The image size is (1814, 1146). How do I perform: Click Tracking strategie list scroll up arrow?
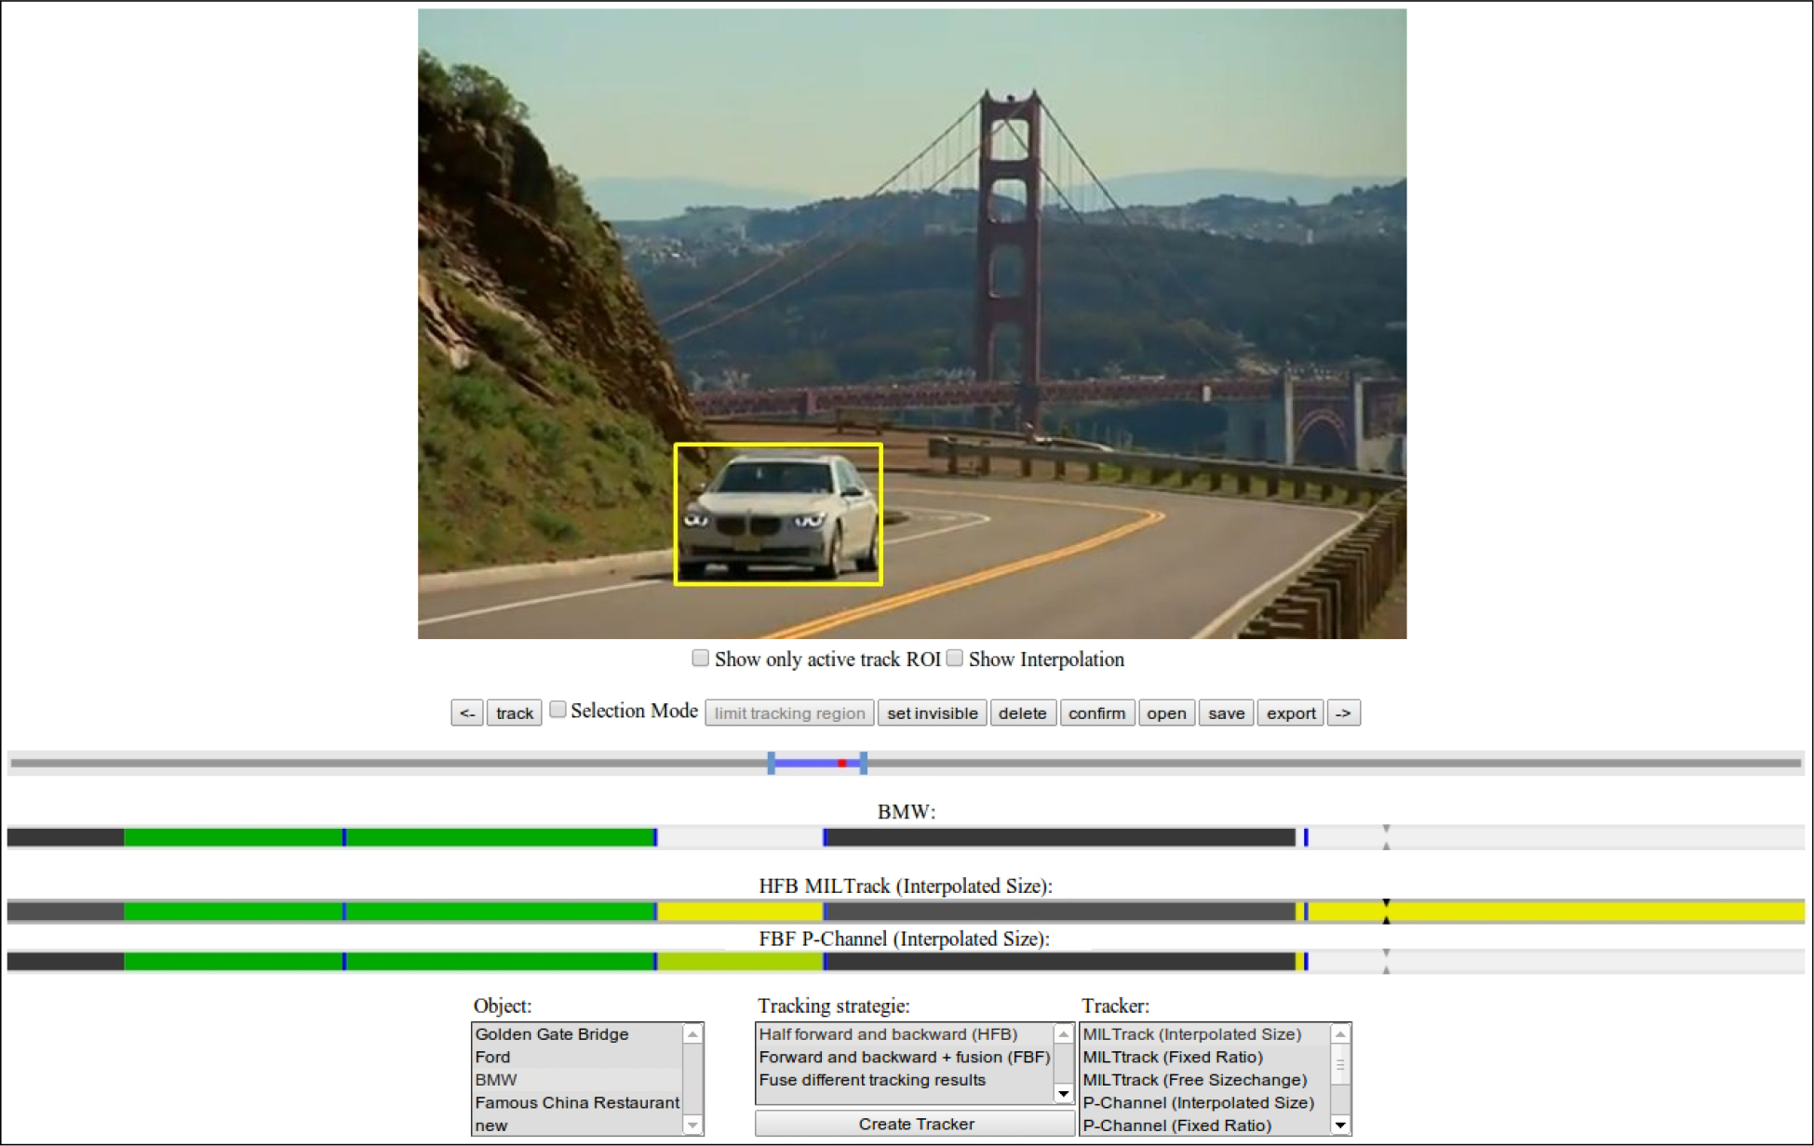1063,1034
